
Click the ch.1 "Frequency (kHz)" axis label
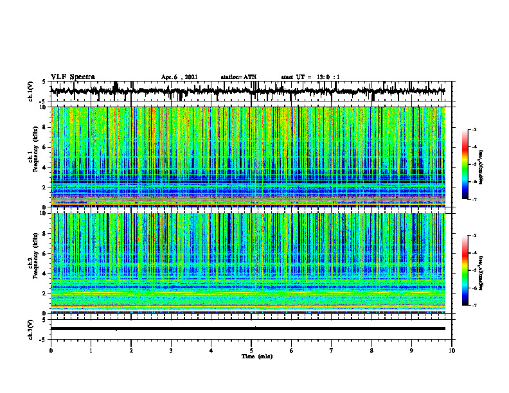pyautogui.click(x=35, y=150)
